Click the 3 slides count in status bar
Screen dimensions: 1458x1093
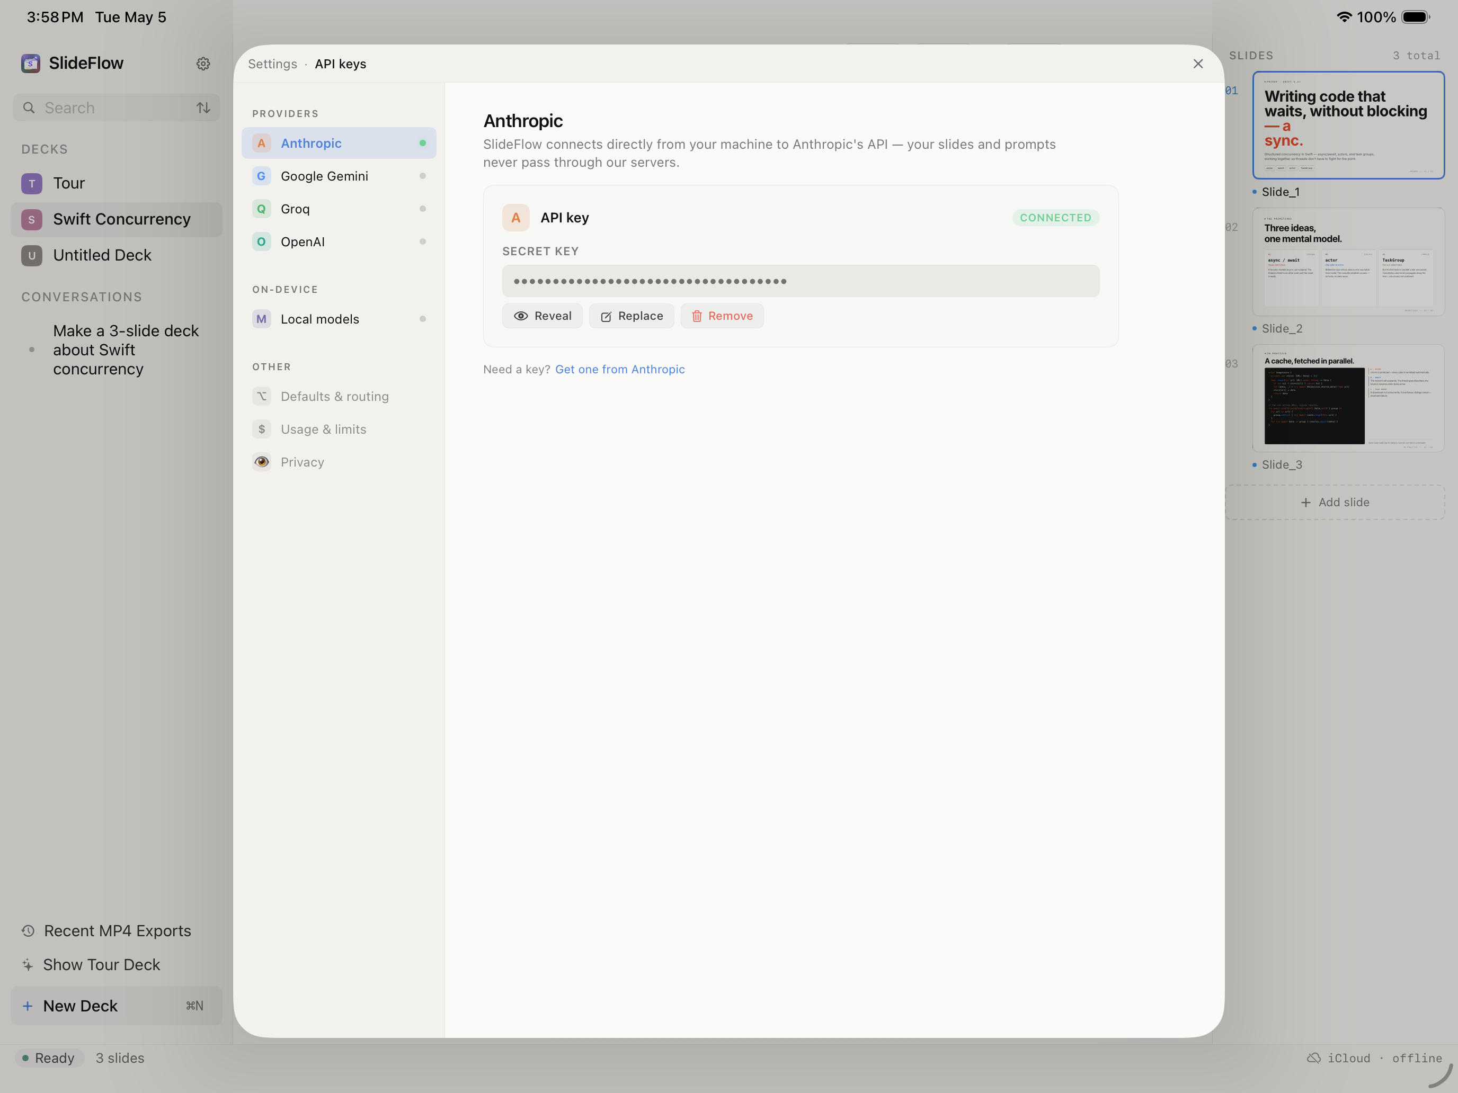coord(120,1058)
